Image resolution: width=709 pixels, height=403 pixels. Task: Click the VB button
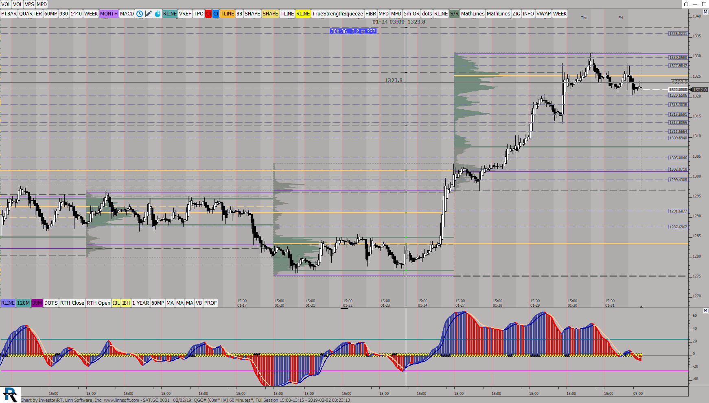click(199, 303)
